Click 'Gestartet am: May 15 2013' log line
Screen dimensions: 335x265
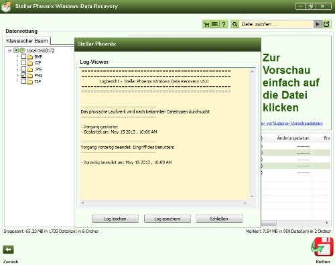tap(119, 132)
